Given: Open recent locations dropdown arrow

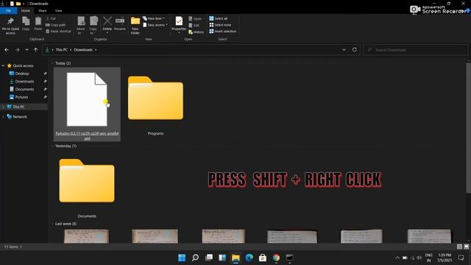Looking at the screenshot, I should pos(26,49).
